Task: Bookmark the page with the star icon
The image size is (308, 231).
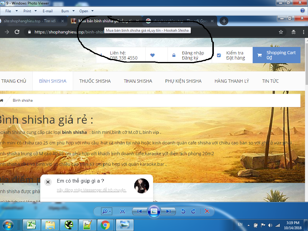Action: point(281,32)
